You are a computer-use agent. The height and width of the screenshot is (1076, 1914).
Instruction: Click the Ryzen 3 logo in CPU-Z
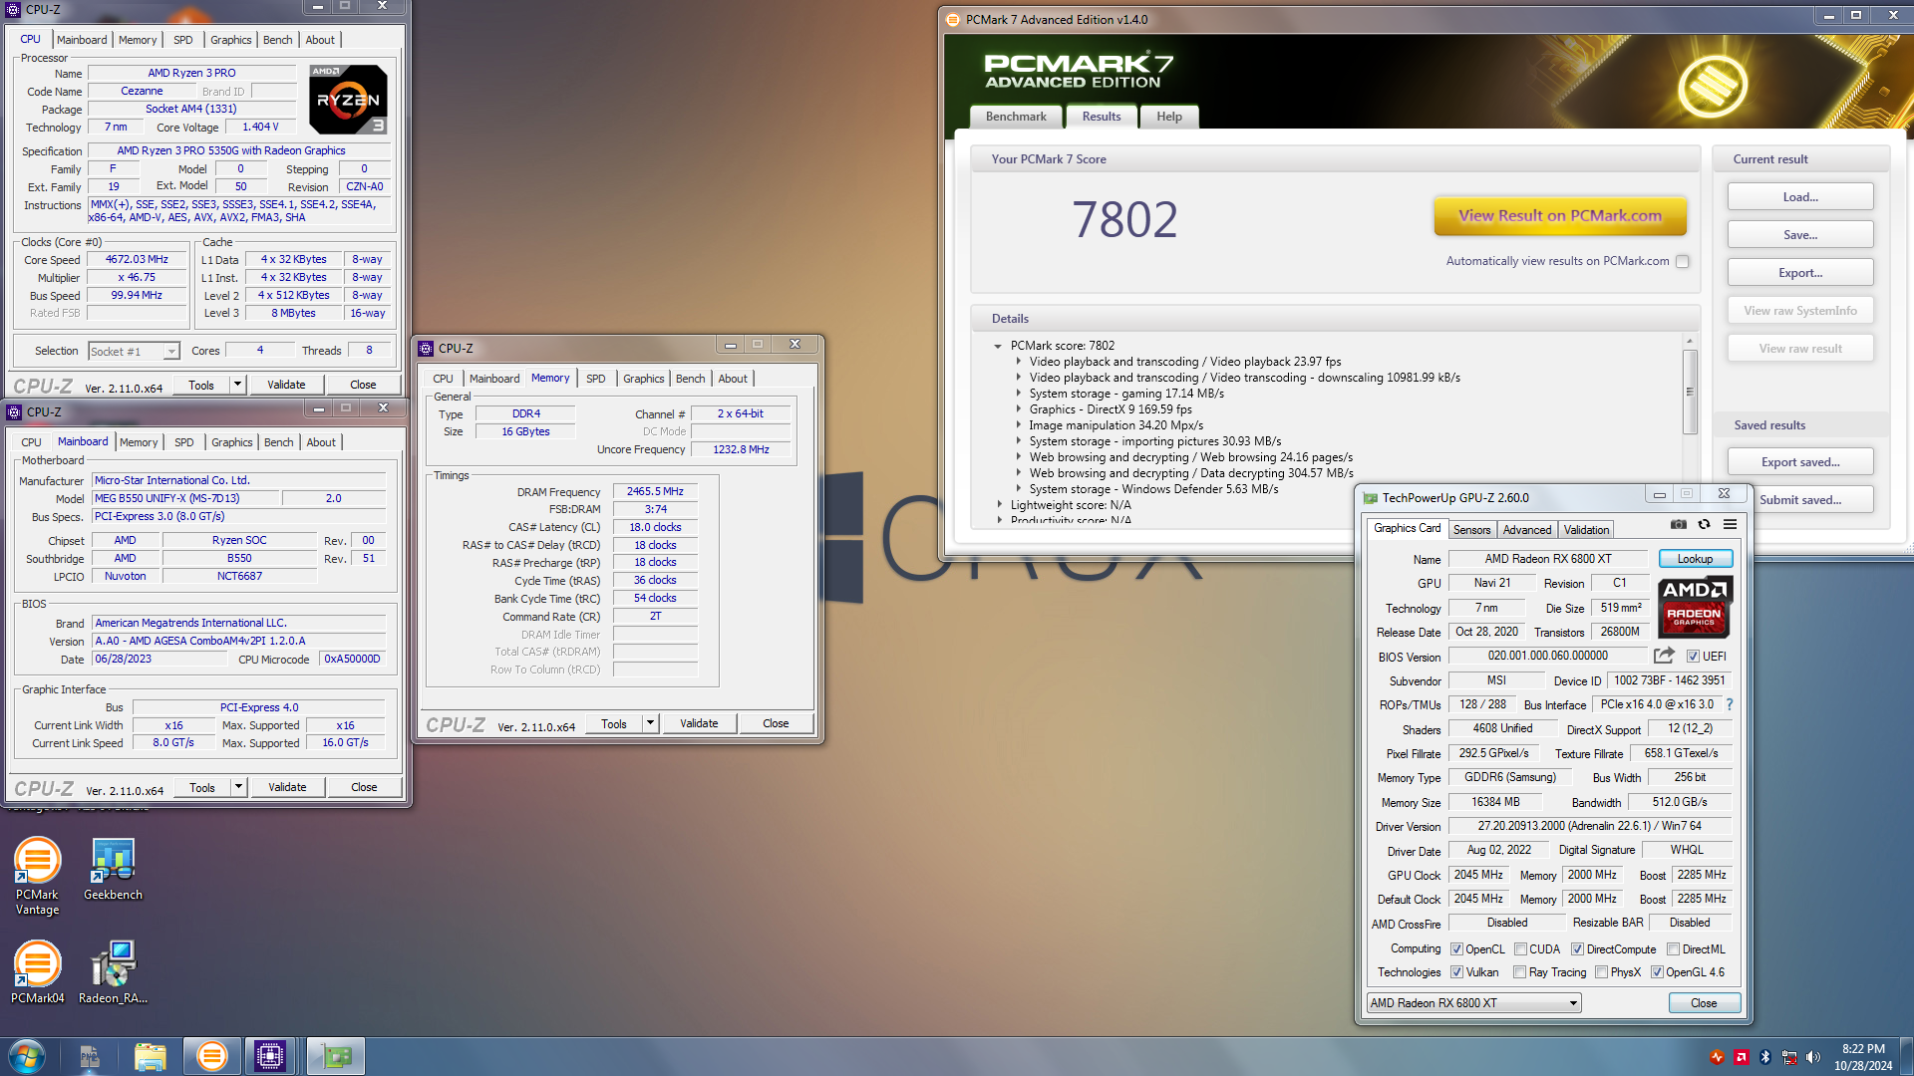tap(348, 100)
